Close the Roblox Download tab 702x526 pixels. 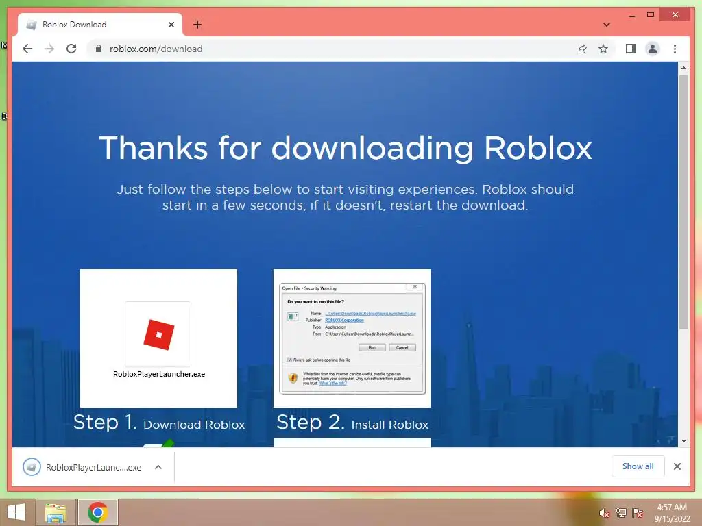coord(171,25)
